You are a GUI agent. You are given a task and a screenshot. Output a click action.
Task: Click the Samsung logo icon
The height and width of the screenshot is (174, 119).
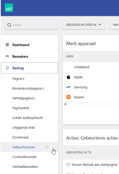[68, 87]
